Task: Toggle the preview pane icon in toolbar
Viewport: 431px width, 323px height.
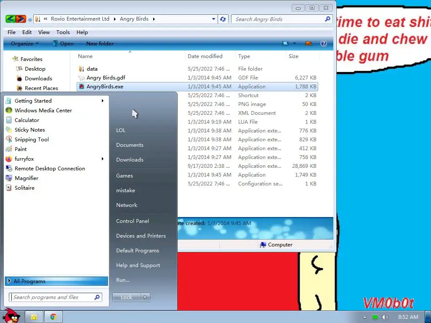Action: point(309,43)
